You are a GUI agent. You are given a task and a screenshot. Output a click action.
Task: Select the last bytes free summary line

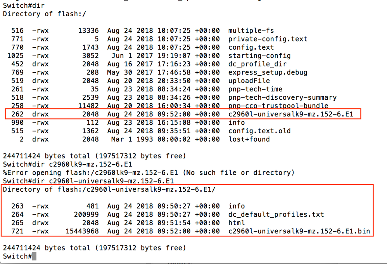coord(94,248)
